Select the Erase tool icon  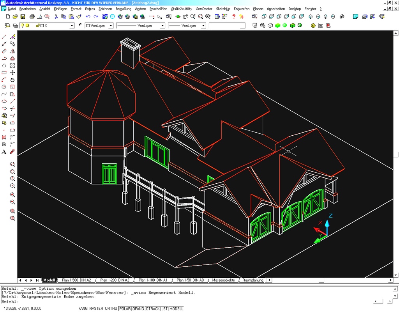point(12,37)
